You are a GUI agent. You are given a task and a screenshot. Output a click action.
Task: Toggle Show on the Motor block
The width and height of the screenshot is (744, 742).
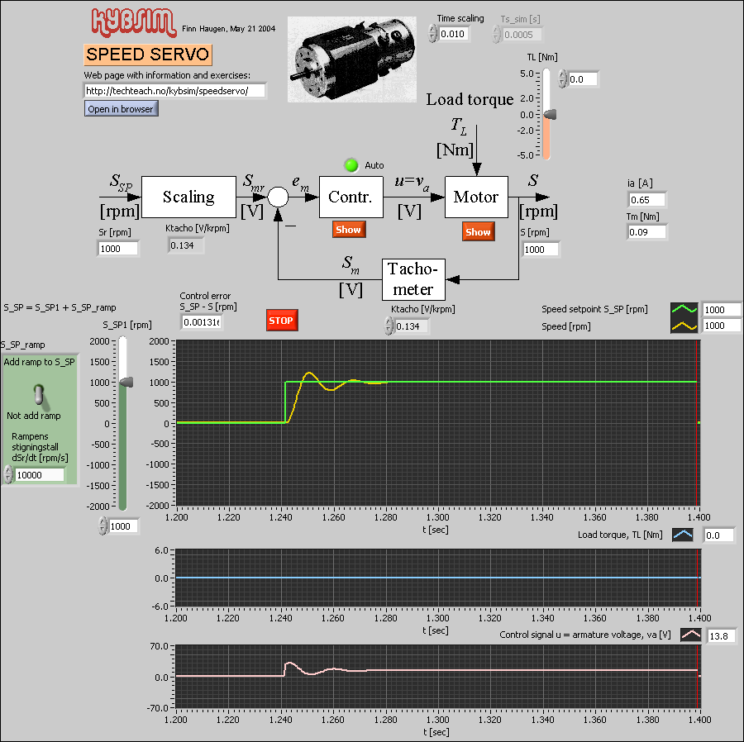tap(478, 232)
